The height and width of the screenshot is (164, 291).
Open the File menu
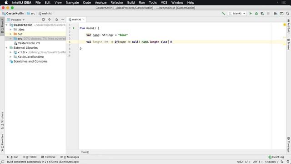point(38,3)
